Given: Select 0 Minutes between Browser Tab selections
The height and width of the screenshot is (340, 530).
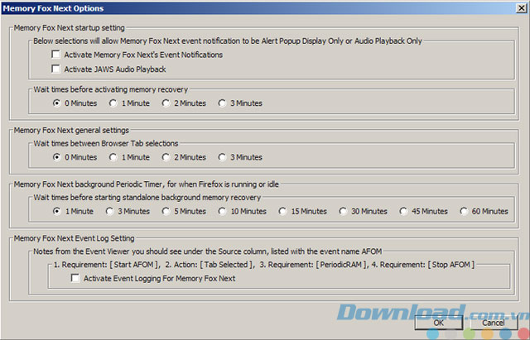Looking at the screenshot, I should pos(56,157).
